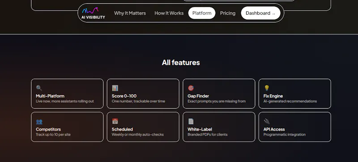Select the Scheduled title
This screenshot has height=162, width=358.
122,129
